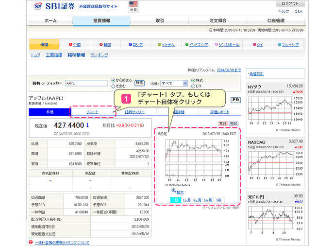Open the 市場 dropdown showing すべて
This screenshot has width=335, height=246.
coord(174,83)
